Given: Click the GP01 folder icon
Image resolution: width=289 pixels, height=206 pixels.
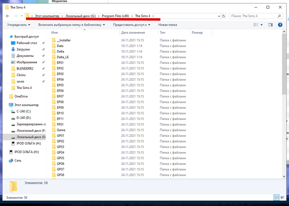Looking at the screenshot, I should 53,136.
